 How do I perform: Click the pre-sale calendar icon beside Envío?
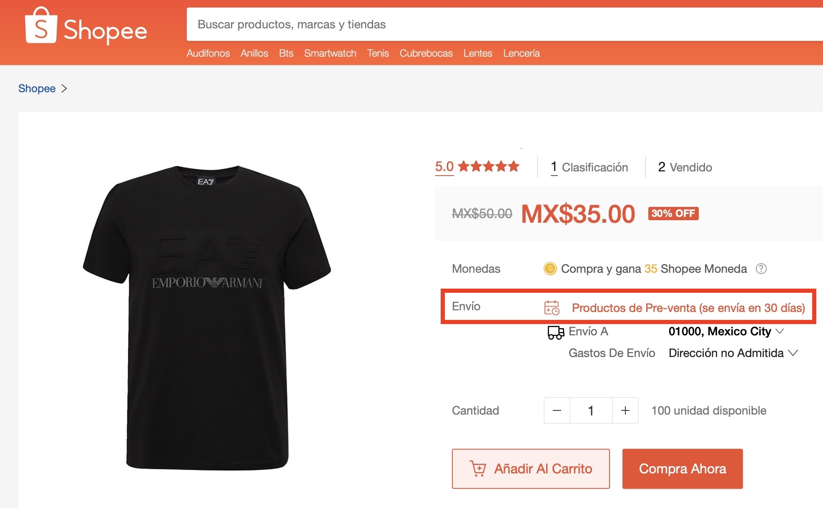pos(551,308)
